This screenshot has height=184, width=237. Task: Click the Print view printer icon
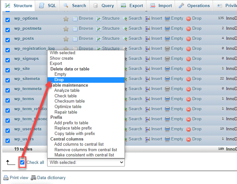point(6,178)
